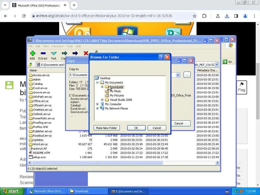The image size is (260, 195).
Task: Click the Chrome Labs flask icon
Action: [218, 16]
